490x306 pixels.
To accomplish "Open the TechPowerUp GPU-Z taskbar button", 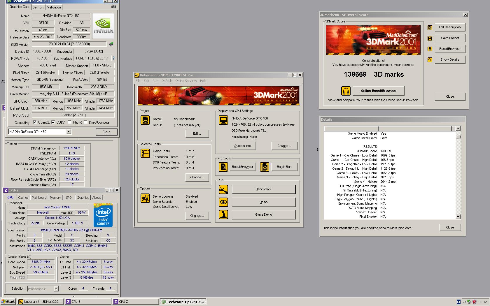I will point(183,302).
